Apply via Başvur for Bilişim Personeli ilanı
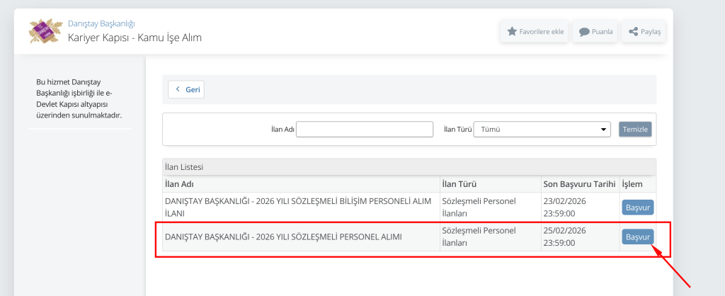The width and height of the screenshot is (725, 296). (x=638, y=207)
